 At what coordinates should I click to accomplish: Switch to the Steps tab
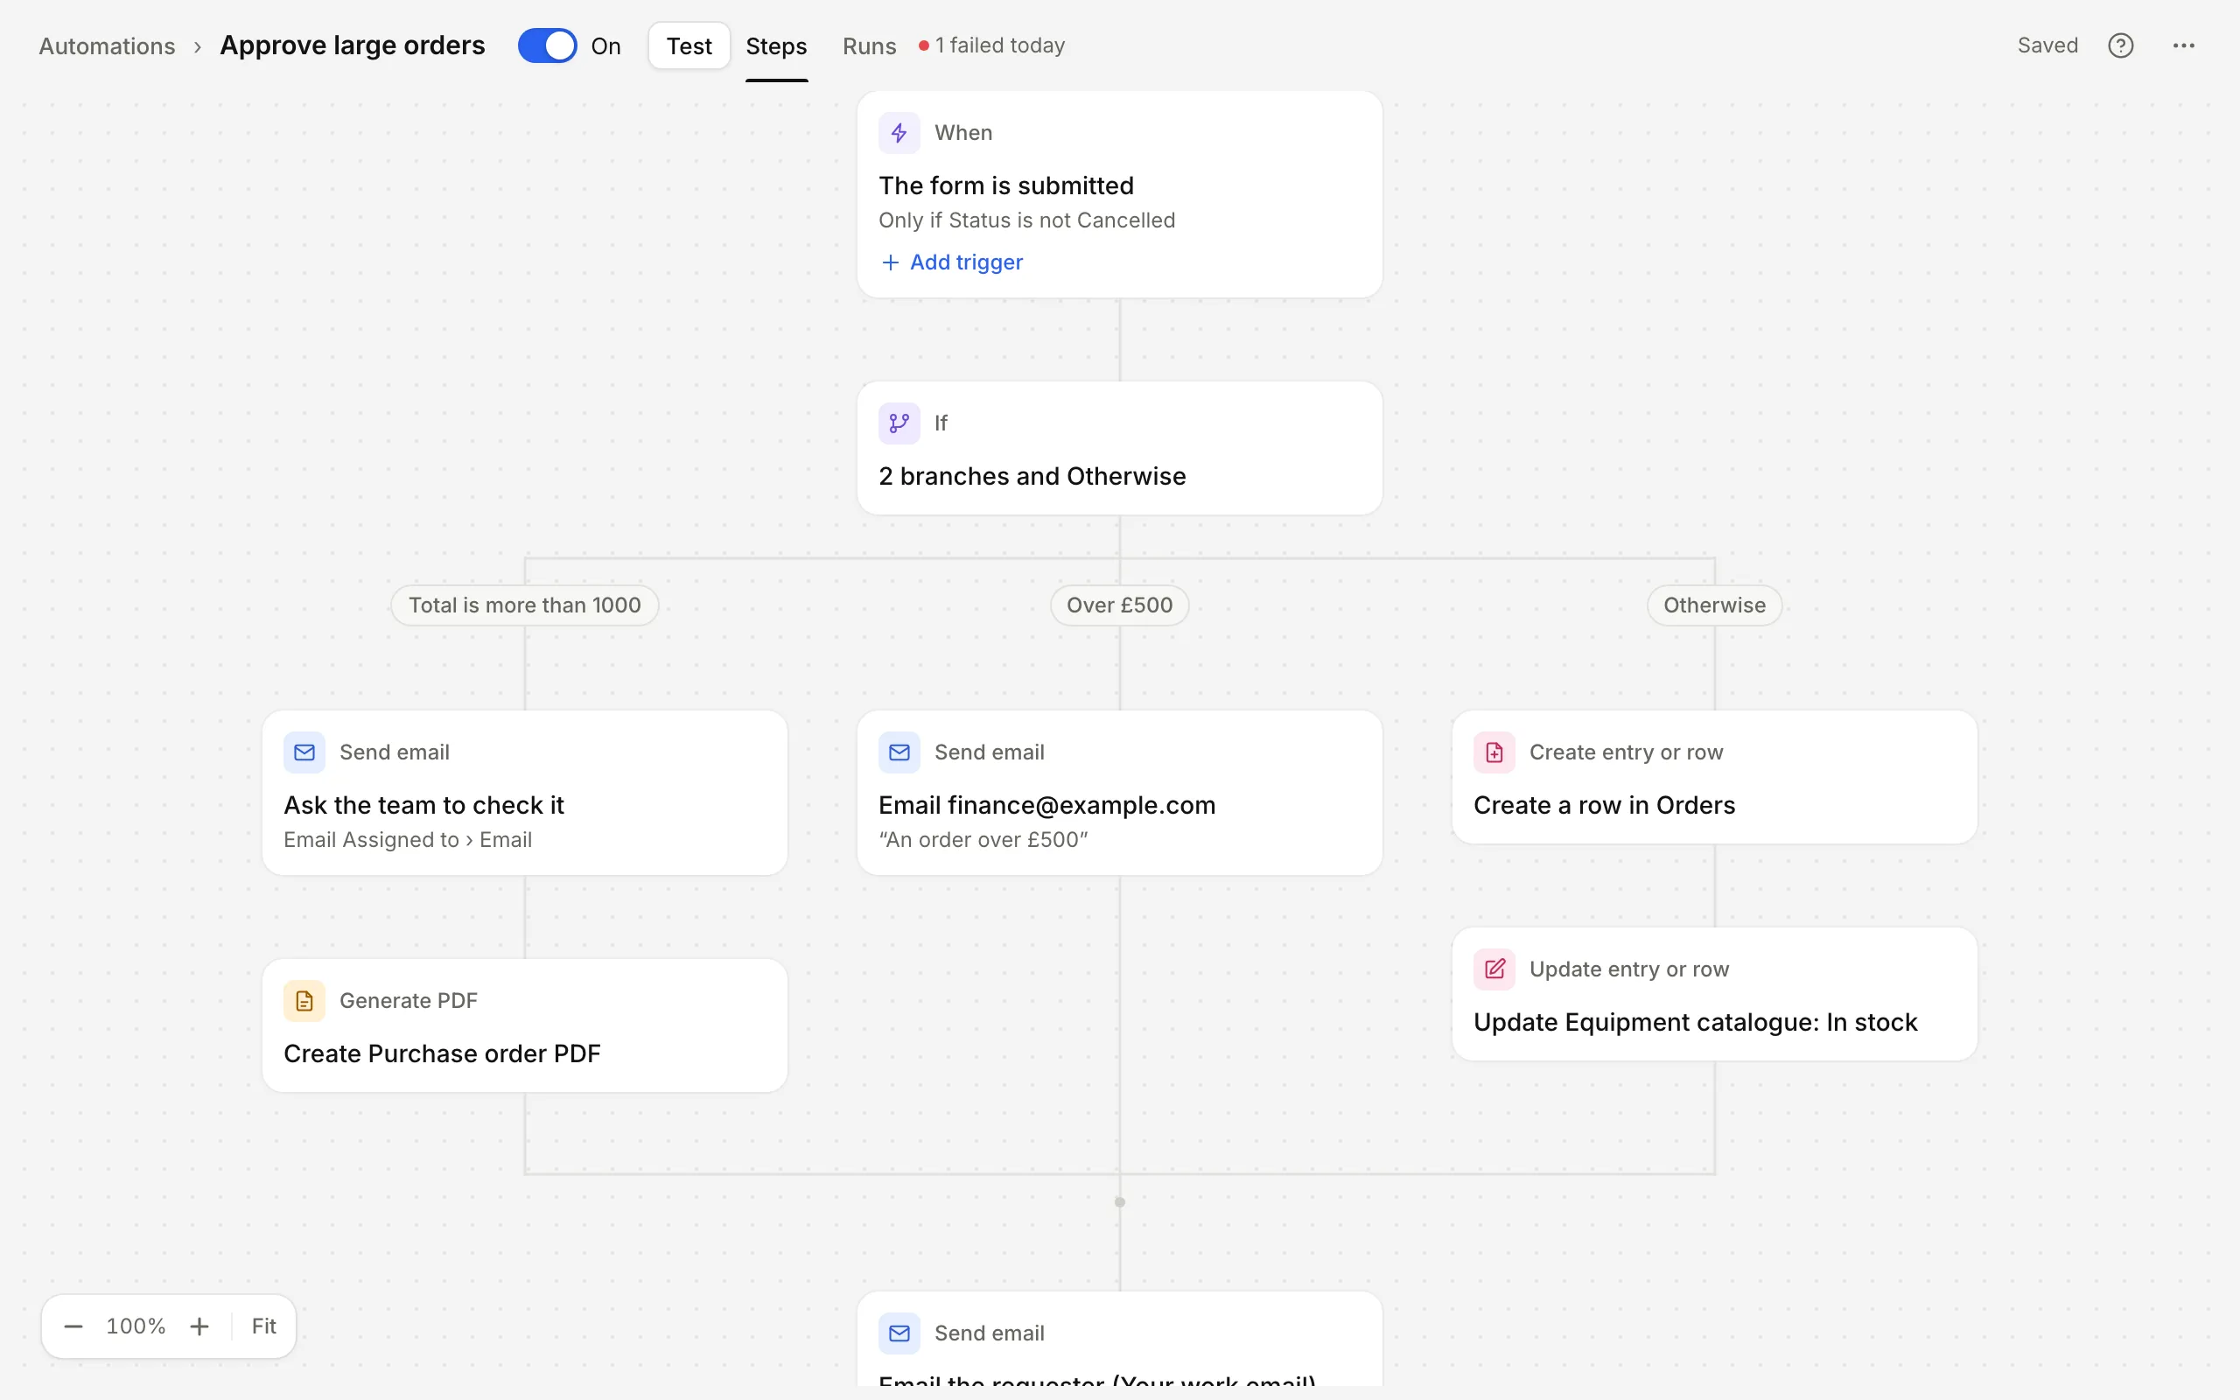pos(777,46)
